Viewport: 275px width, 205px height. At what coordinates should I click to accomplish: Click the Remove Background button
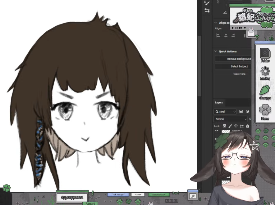point(233,59)
